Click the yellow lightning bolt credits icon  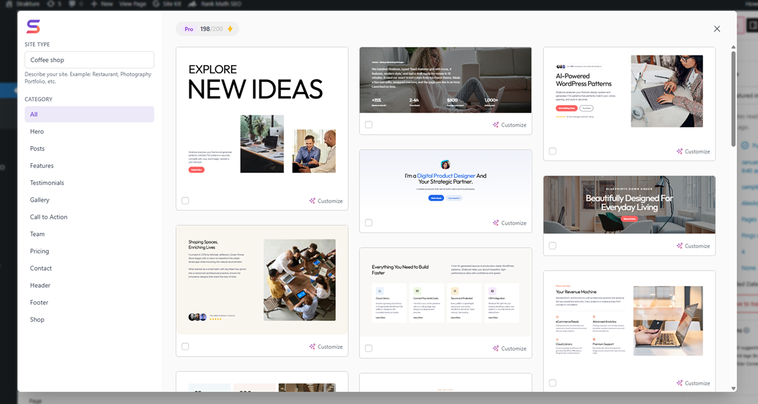click(230, 29)
